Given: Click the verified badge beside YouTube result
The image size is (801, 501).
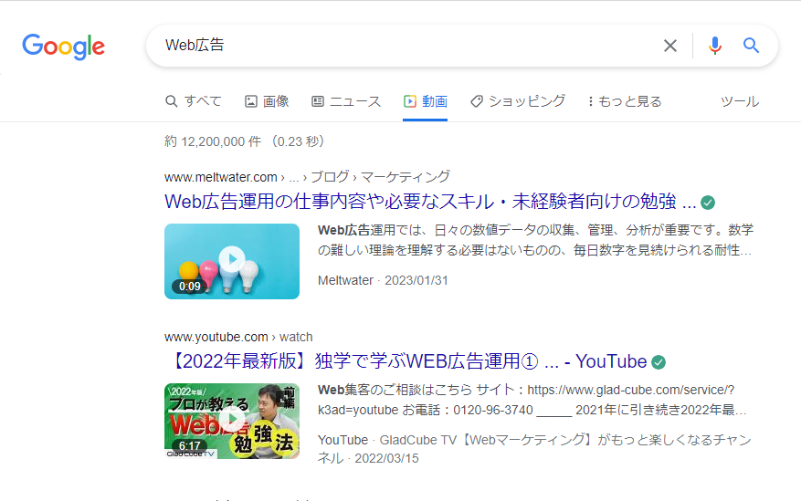Looking at the screenshot, I should tap(659, 362).
